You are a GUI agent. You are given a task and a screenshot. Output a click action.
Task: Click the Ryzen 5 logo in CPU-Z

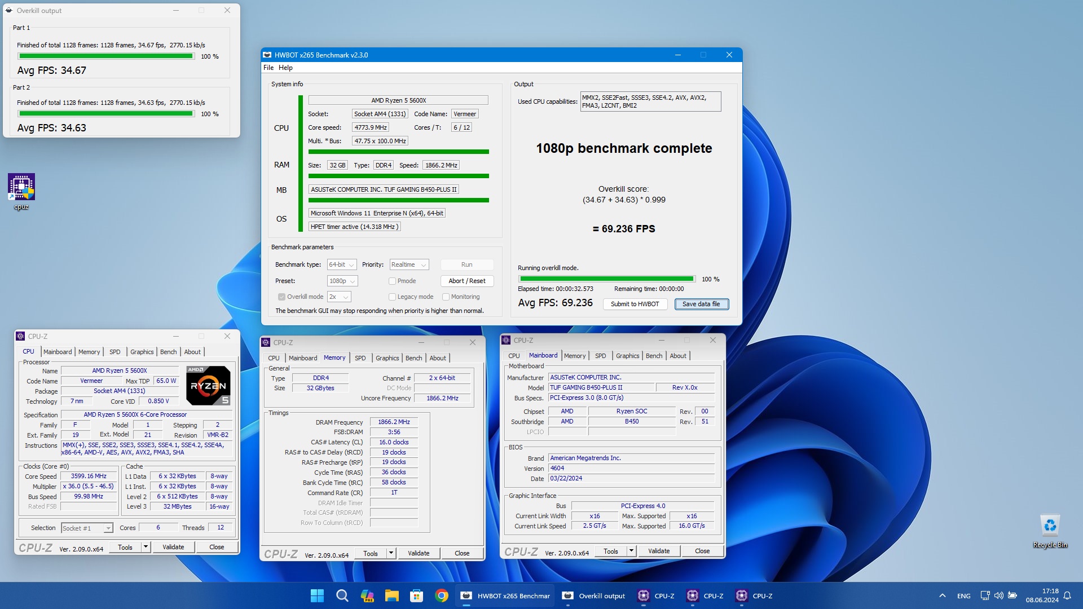click(x=208, y=386)
